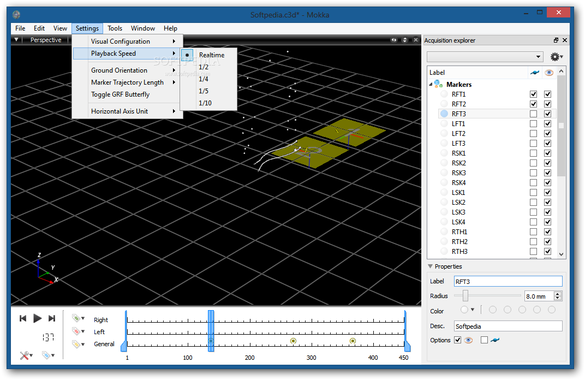Open Acquisition explorer gear settings
This screenshot has height=380, width=585.
(556, 57)
